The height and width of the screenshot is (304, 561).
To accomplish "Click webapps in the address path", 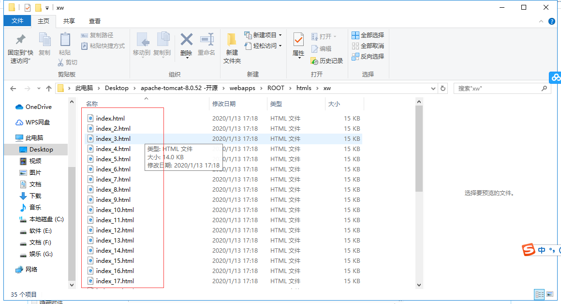I will pyautogui.click(x=242, y=88).
